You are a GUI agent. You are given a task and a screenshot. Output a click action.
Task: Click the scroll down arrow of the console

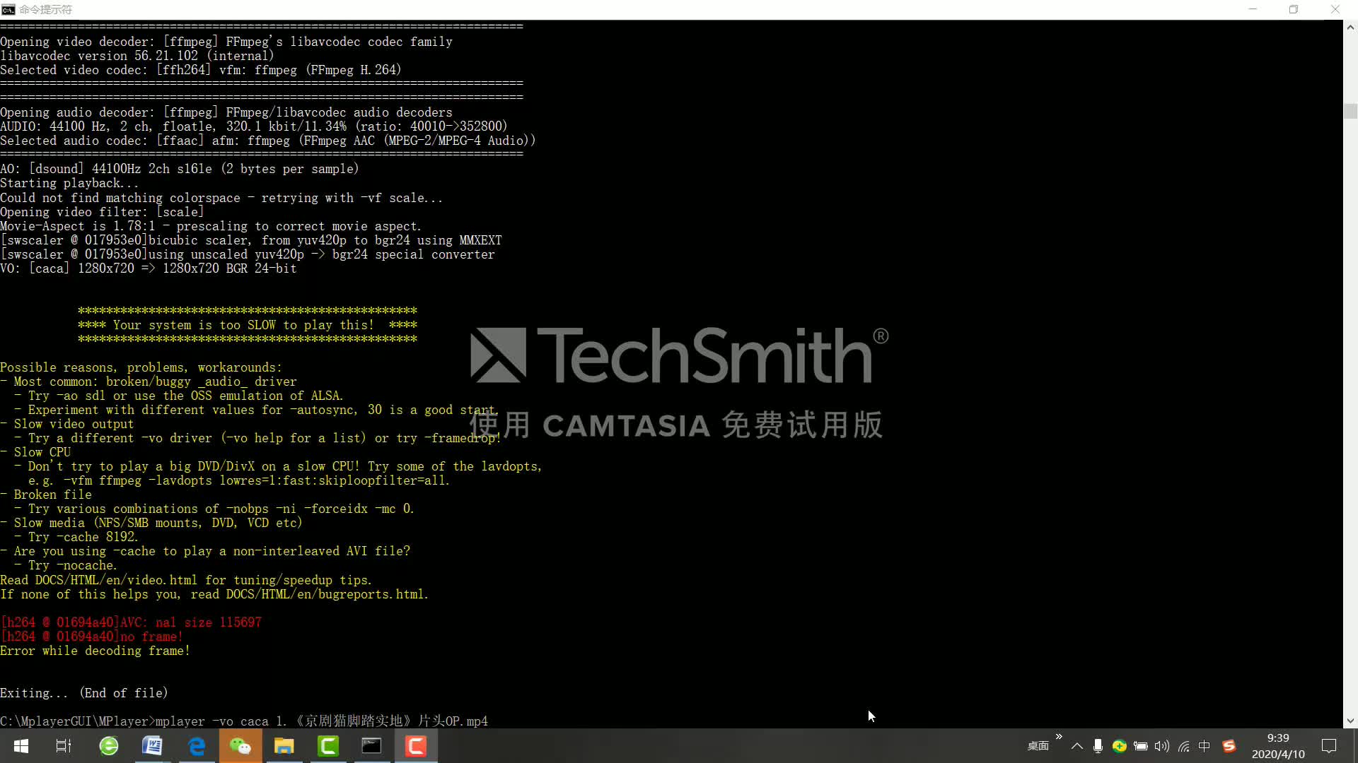pyautogui.click(x=1350, y=721)
